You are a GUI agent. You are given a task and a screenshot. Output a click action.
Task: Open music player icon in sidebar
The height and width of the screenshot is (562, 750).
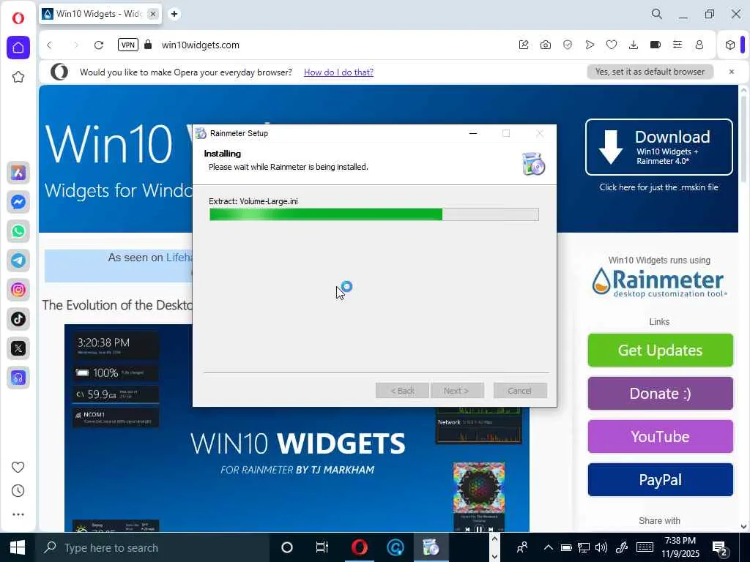click(x=18, y=378)
